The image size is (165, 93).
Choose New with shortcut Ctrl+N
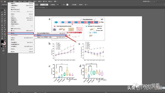[x=21, y=4]
